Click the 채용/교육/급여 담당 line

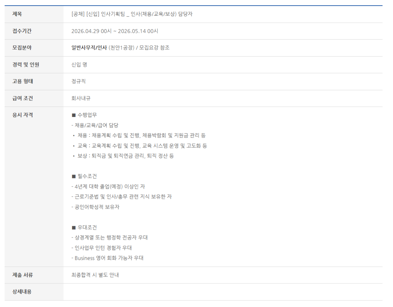point(95,125)
